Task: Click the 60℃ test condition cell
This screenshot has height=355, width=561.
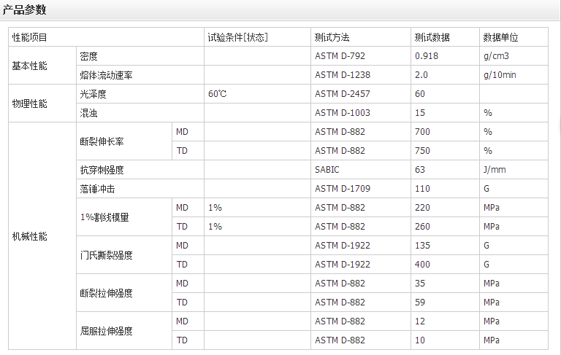Action: [218, 94]
